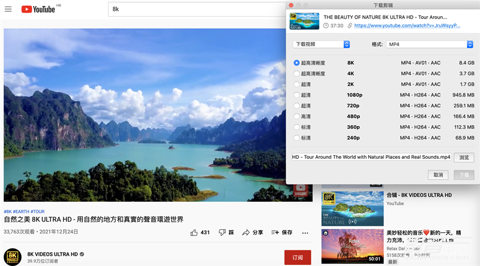Select the 4K quality option

tap(296, 73)
